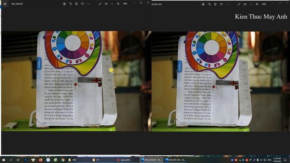This screenshot has height=163, width=290.
Task: Rotate the image in right Photos window
Action: pyautogui.click(x=209, y=4)
